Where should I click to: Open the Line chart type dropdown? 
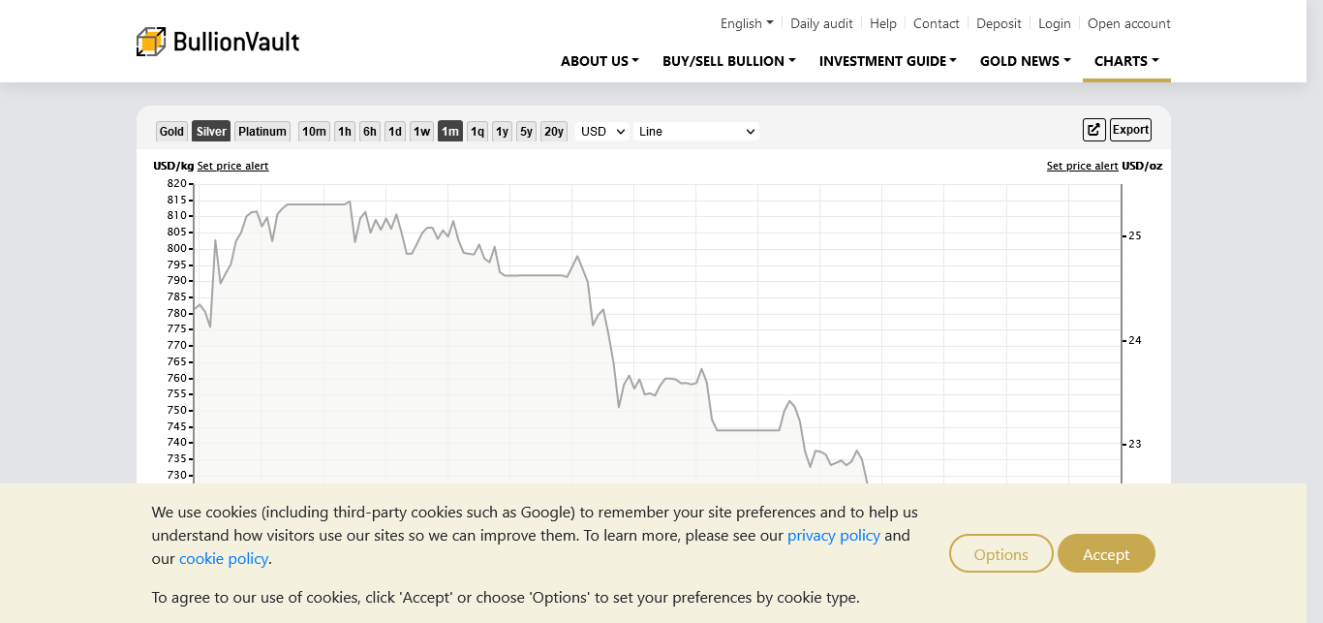click(x=695, y=132)
